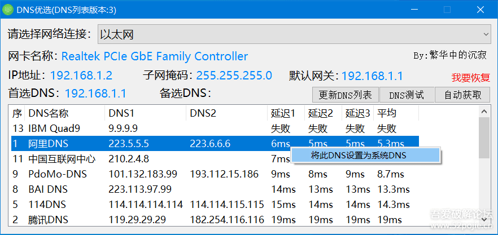Image resolution: width=498 pixels, height=235 pixels.
Task: Click the scrollbar up arrow
Action: click(x=484, y=112)
